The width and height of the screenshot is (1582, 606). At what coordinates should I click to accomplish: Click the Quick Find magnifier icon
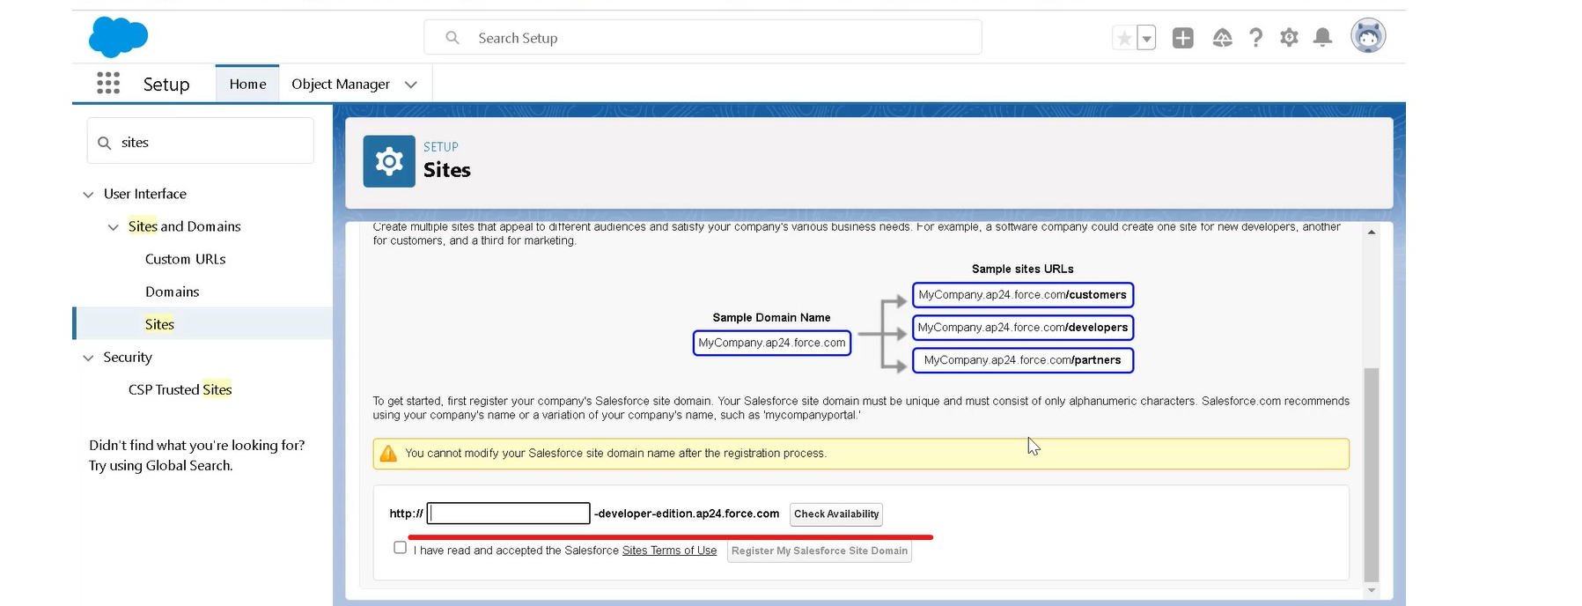point(104,143)
